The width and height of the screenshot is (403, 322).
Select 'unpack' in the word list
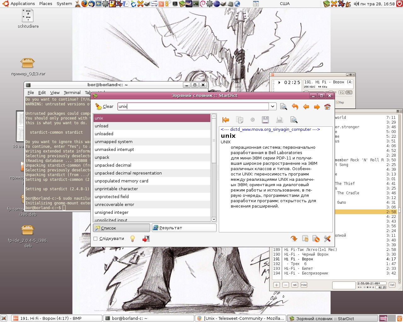click(x=102, y=157)
